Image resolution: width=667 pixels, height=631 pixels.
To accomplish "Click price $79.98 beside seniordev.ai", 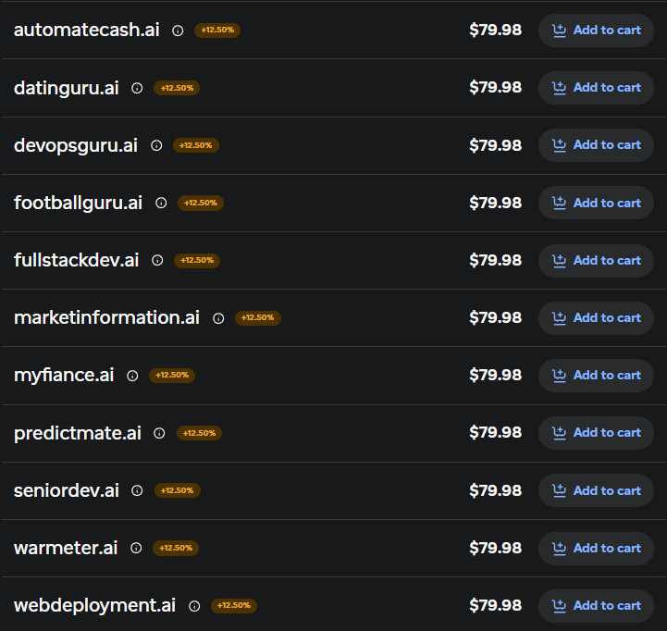I will 496,490.
